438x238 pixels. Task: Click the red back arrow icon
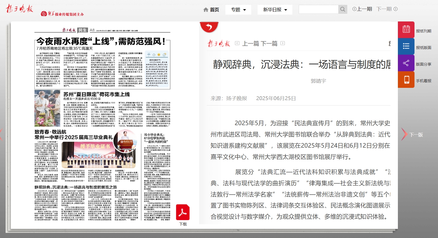[x=209, y=27]
